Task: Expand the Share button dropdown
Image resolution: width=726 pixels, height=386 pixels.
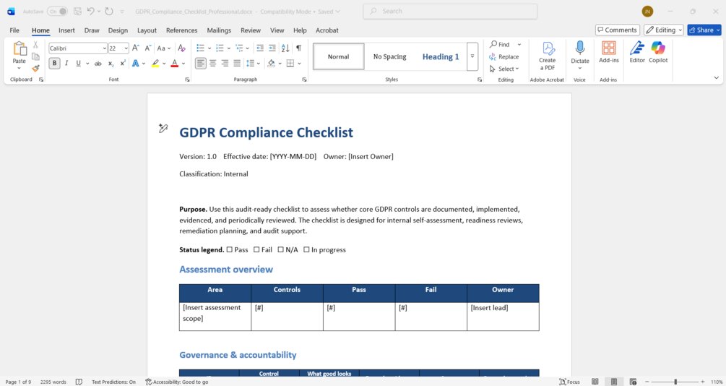Action: [x=718, y=30]
